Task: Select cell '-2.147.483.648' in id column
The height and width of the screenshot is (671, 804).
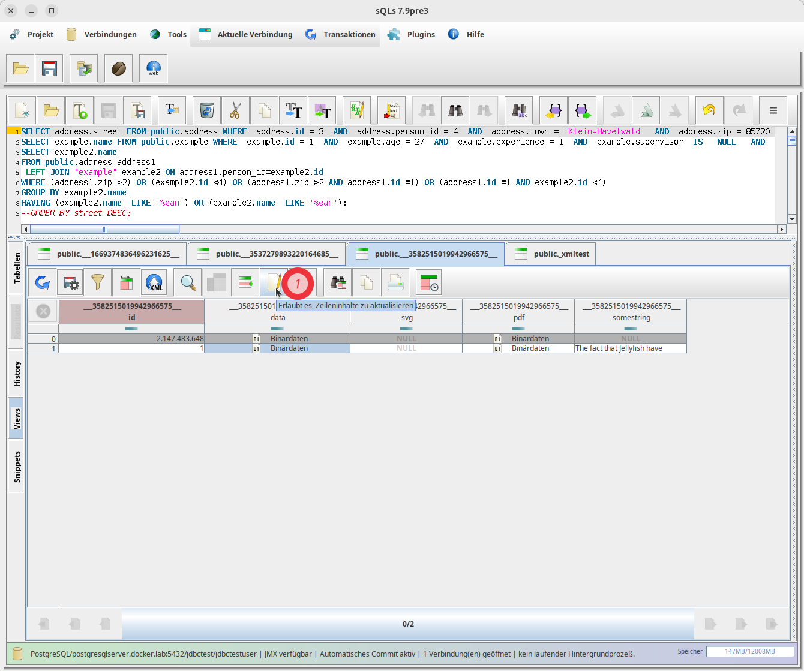Action: tap(131, 338)
